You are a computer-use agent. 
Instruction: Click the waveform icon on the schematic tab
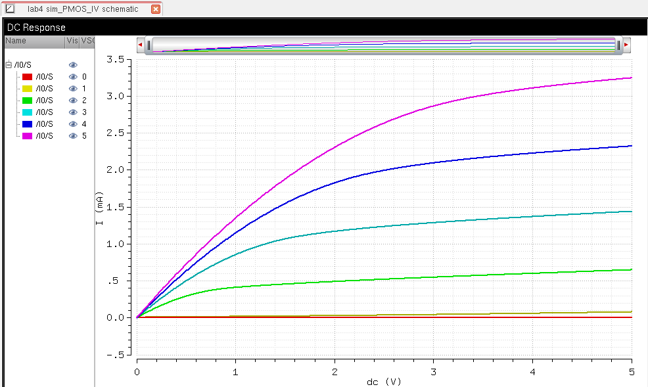point(9,9)
